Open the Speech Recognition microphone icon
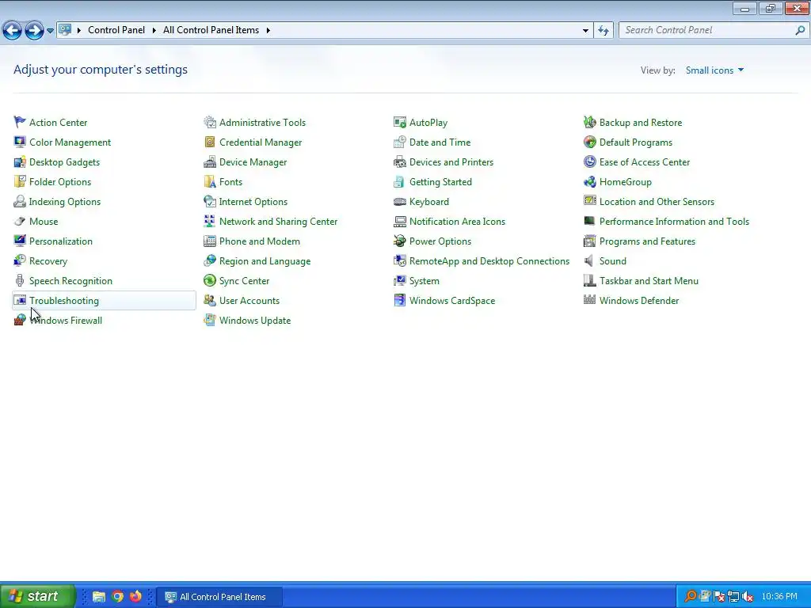The width and height of the screenshot is (811, 608). (20, 281)
